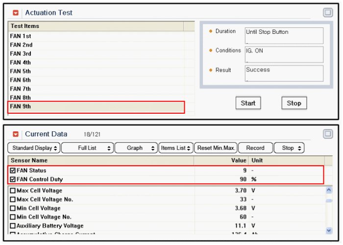Click the Record button
This screenshot has width=343, height=245.
point(255,148)
